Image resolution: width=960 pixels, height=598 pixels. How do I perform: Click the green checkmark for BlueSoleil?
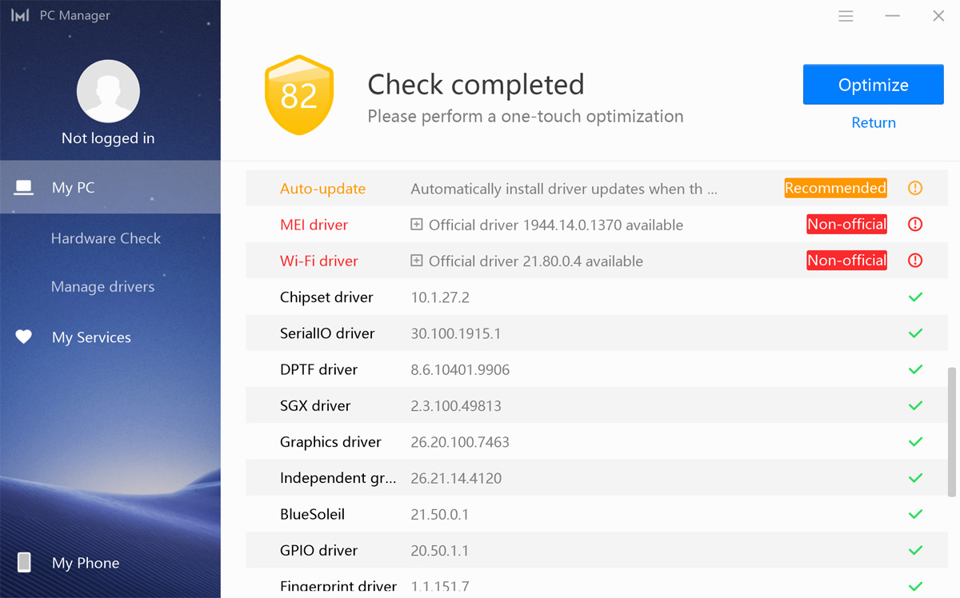[916, 514]
